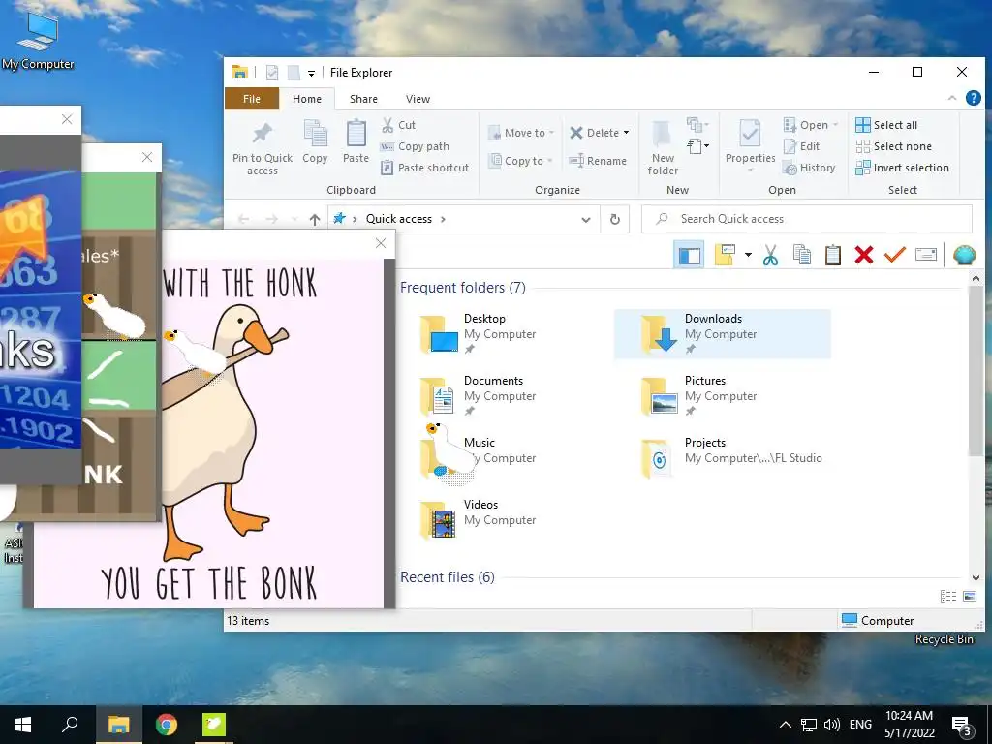Go back to the previous folder

[x=243, y=219]
